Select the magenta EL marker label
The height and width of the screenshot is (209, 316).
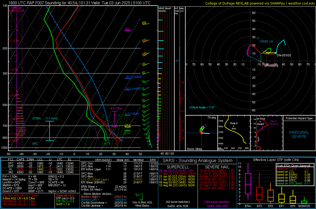click(127, 29)
